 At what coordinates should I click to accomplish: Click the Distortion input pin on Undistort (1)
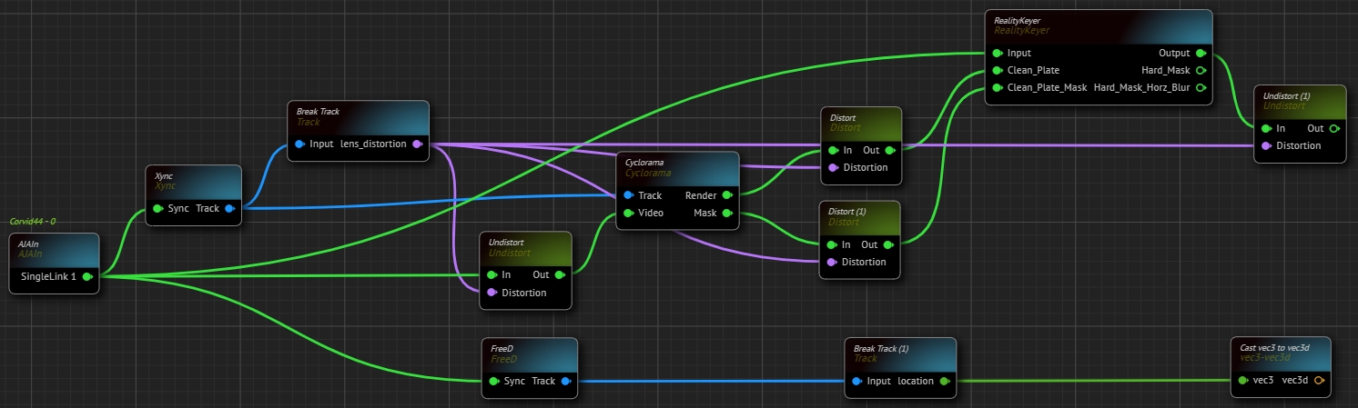point(1266,145)
